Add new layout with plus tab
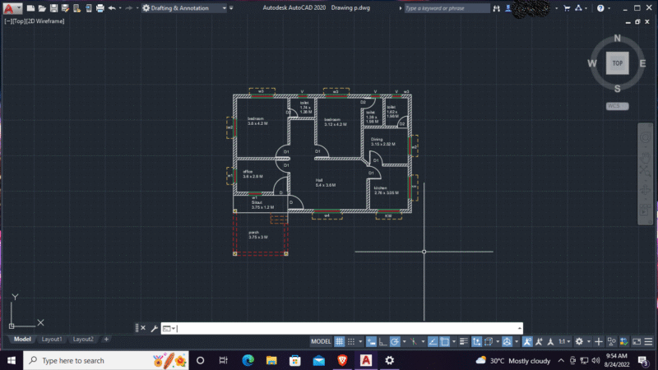This screenshot has width=658, height=370. [x=106, y=339]
